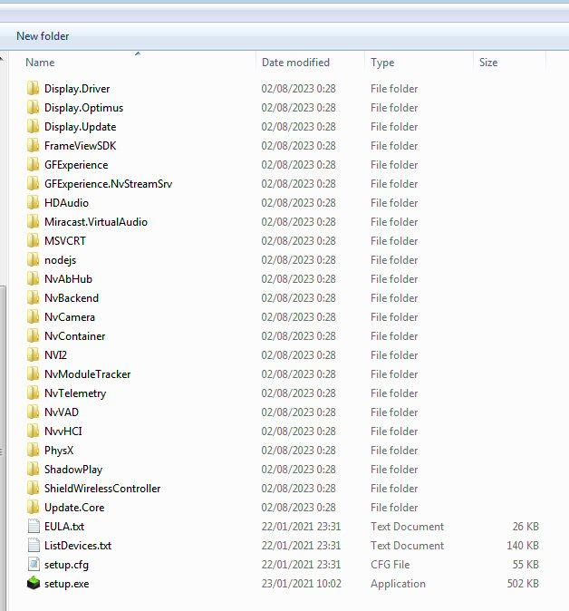Select the Update.Core folder icon
Image resolution: width=569 pixels, height=611 pixels.
click(34, 508)
